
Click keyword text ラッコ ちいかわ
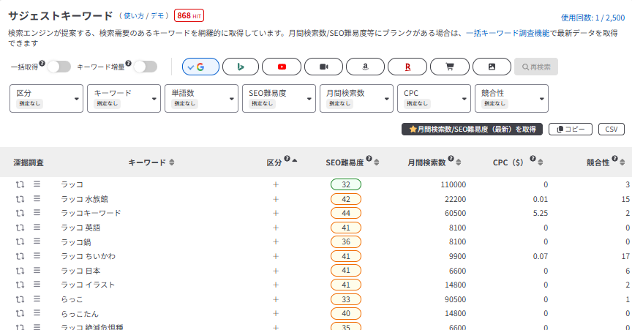(x=88, y=256)
